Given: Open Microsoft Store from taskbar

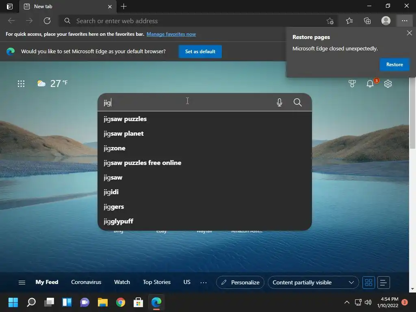Looking at the screenshot, I should pyautogui.click(x=138, y=302).
